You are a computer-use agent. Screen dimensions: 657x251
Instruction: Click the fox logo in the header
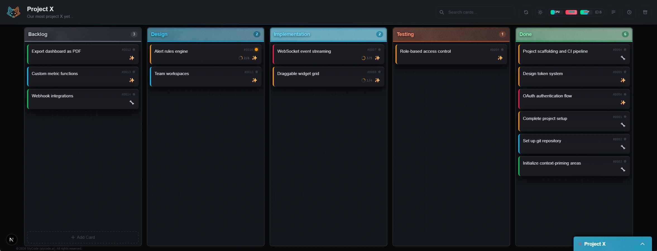pos(13,12)
